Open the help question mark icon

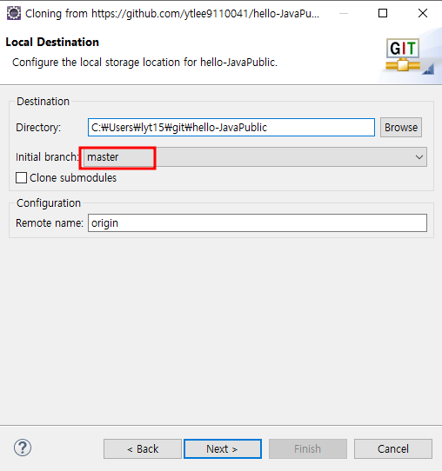tap(23, 448)
